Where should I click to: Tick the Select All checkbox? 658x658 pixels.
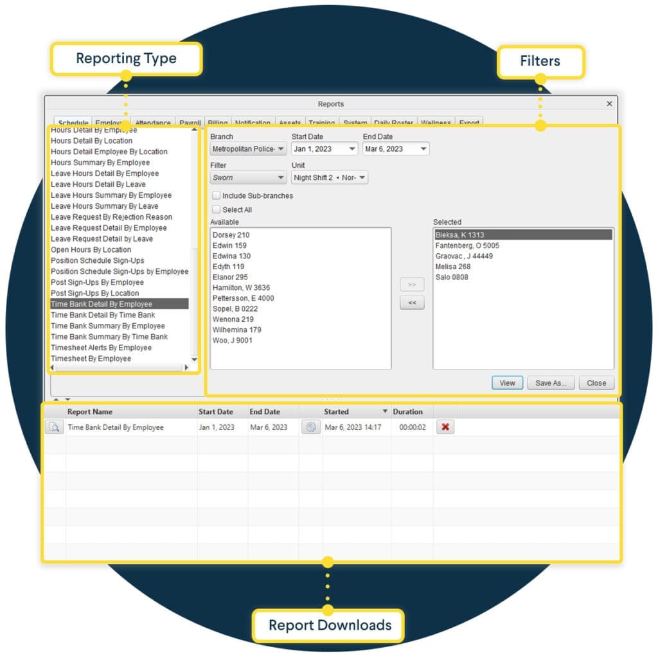tap(216, 209)
